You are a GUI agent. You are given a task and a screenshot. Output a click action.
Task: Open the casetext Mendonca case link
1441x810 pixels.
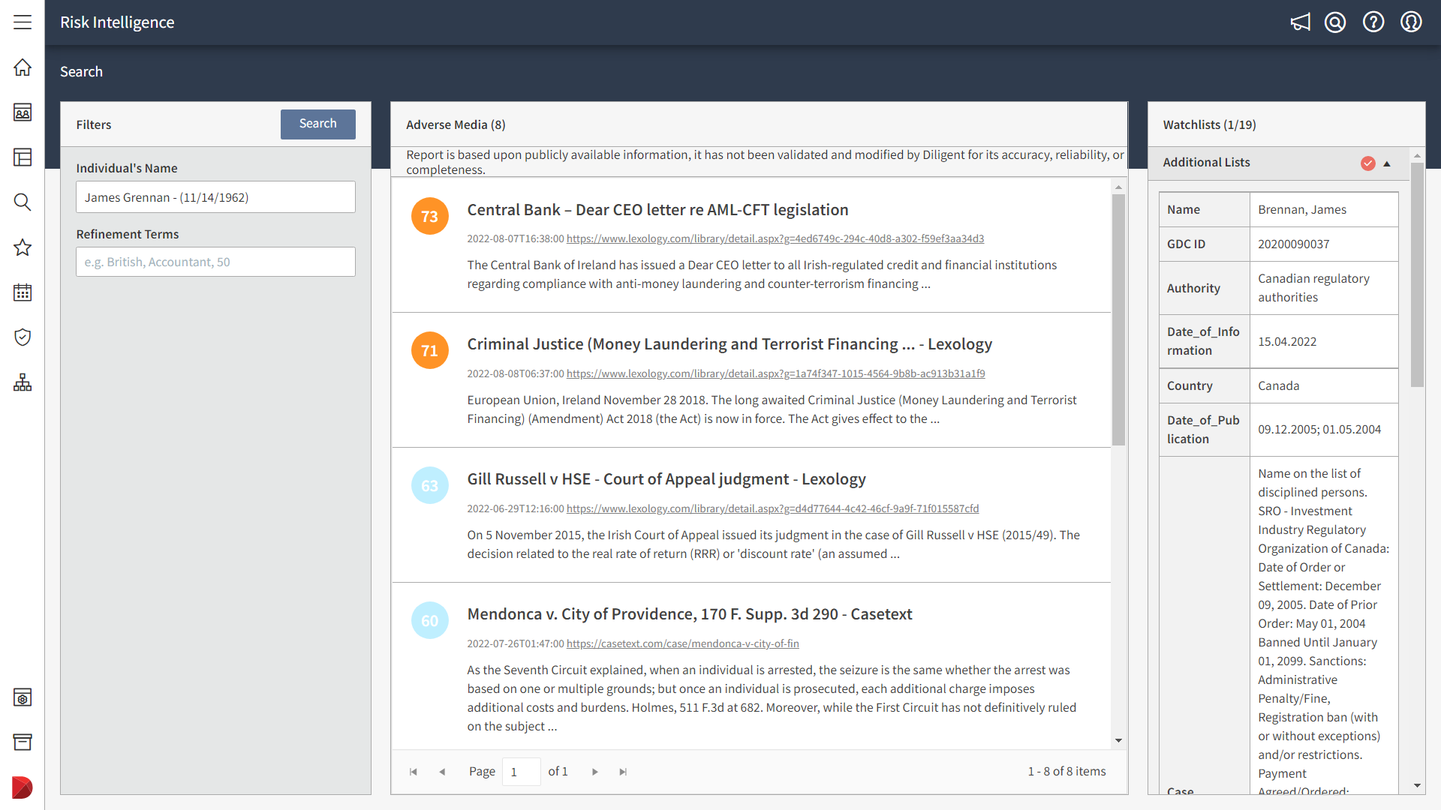tap(683, 643)
